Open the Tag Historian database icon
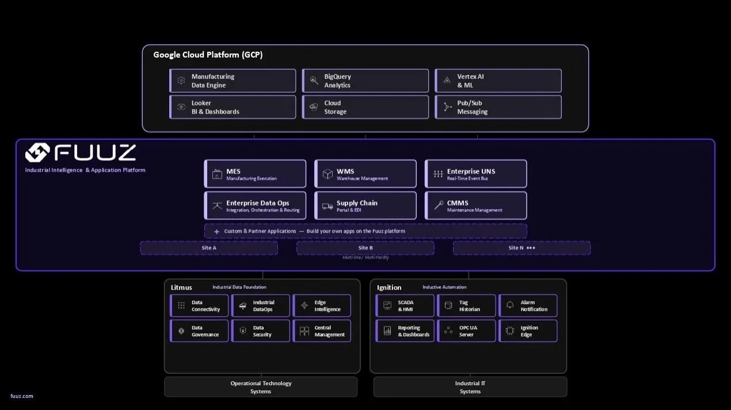The image size is (731, 410). [x=449, y=305]
